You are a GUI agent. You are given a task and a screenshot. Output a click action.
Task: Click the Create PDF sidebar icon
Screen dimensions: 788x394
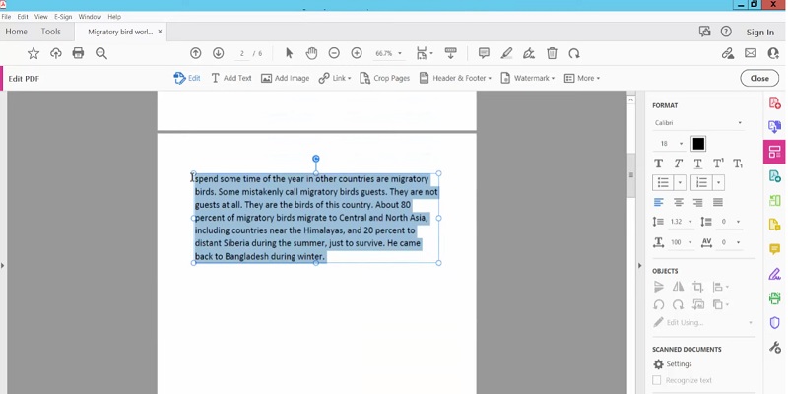tap(774, 103)
